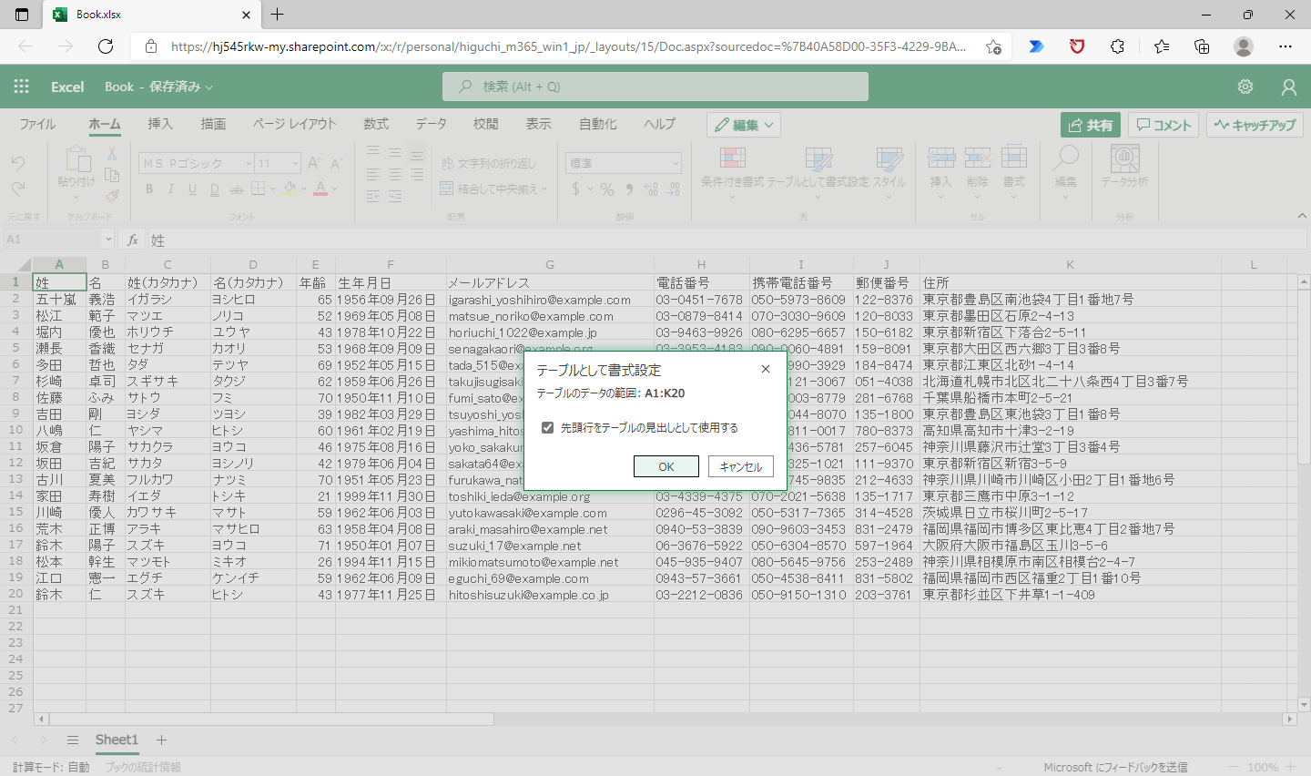The width and height of the screenshot is (1311, 776).
Task: Open the fill color dropdown arrow
Action: (x=304, y=189)
